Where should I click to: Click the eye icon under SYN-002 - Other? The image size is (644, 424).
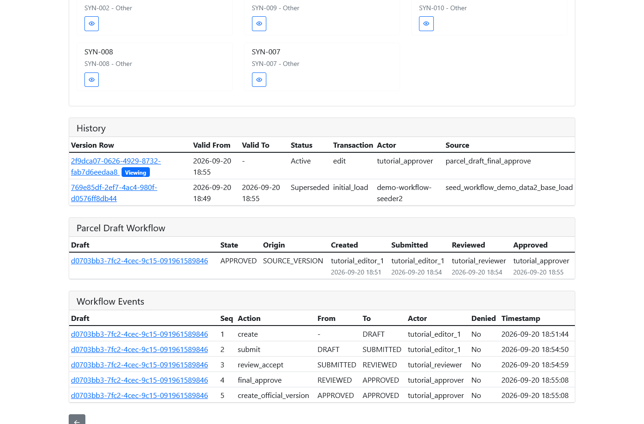tap(91, 24)
